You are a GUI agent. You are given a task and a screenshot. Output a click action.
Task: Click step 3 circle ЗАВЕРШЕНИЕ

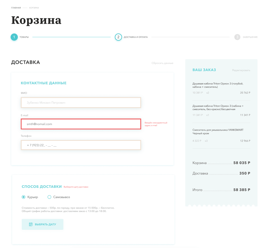pos(237,37)
